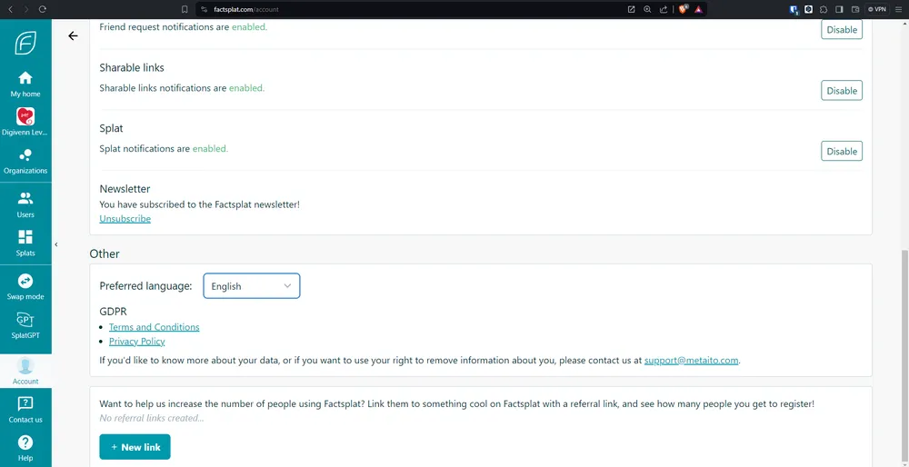Open My home from sidebar
Viewport: 909px width, 467px height.
25,84
